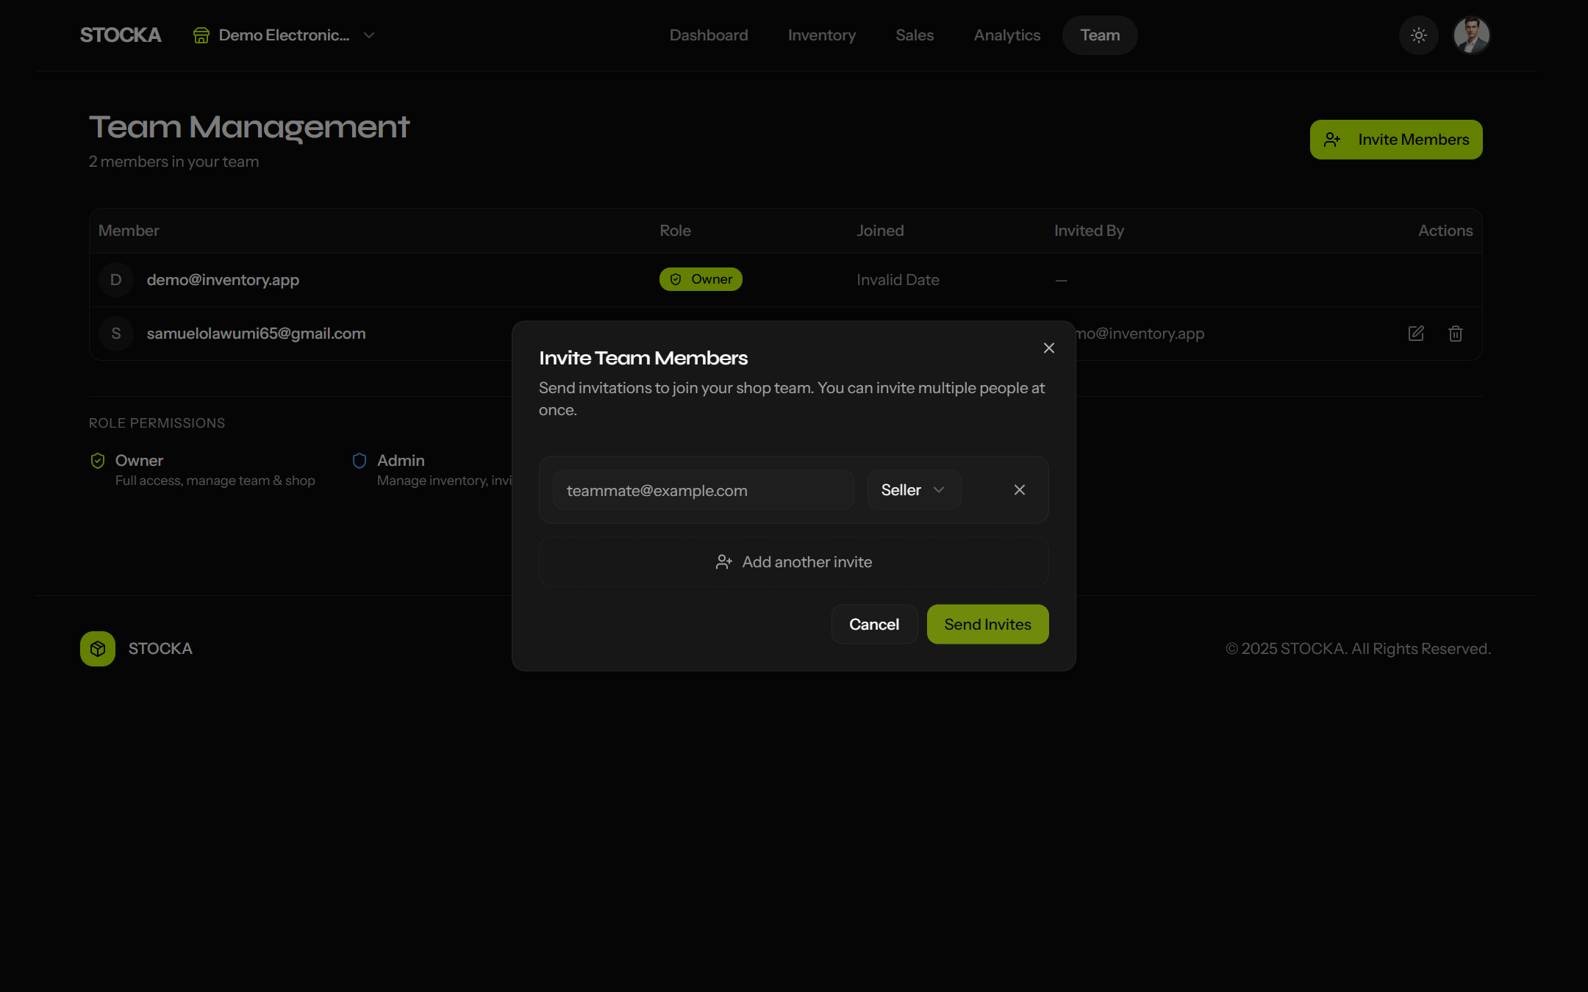
Task: Toggle the light/dark theme sun icon
Action: (x=1418, y=35)
